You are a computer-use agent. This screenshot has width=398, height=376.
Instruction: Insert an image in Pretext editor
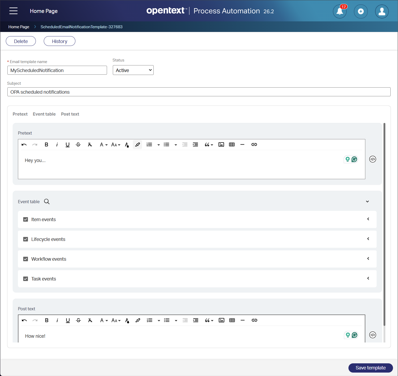(221, 145)
